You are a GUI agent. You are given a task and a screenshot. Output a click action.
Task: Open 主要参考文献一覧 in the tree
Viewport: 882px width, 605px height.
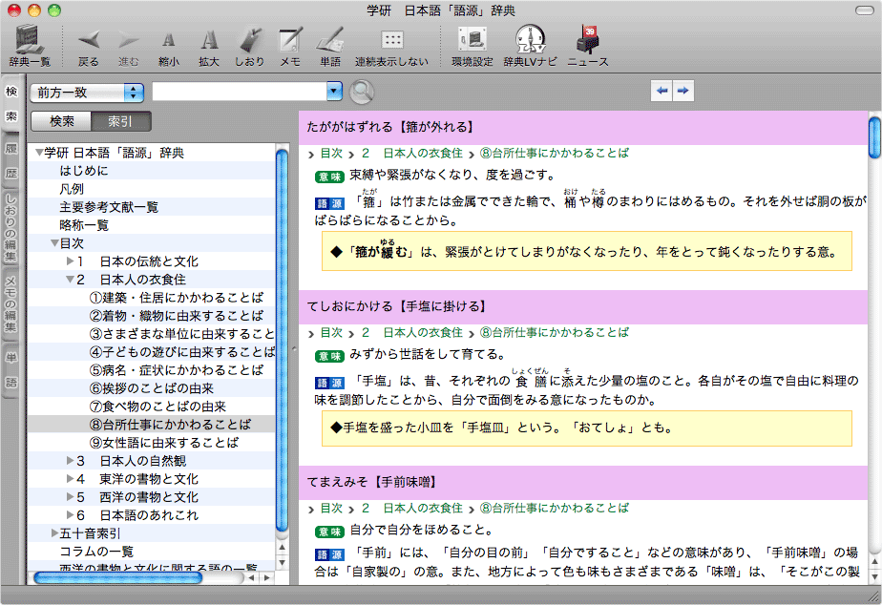coord(109,207)
